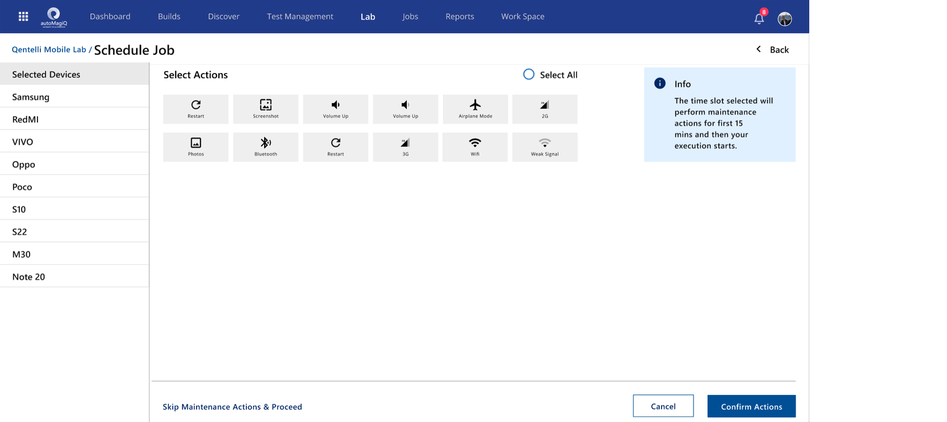
Task: Open the notifications bell
Action: (x=759, y=19)
